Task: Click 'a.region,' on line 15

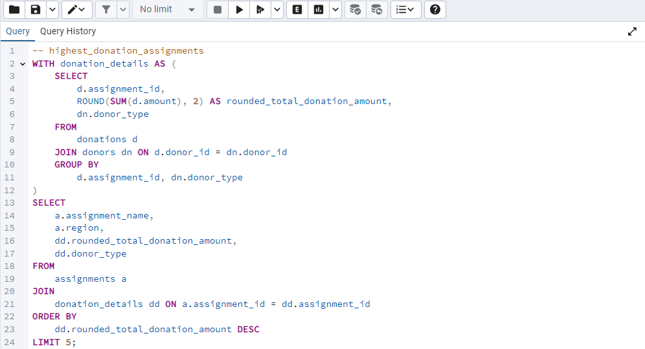Action: (79, 228)
